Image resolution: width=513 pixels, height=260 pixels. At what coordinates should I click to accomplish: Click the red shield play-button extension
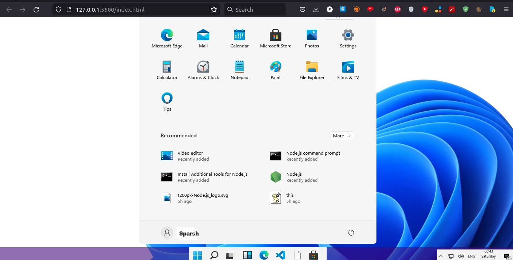tap(425, 9)
